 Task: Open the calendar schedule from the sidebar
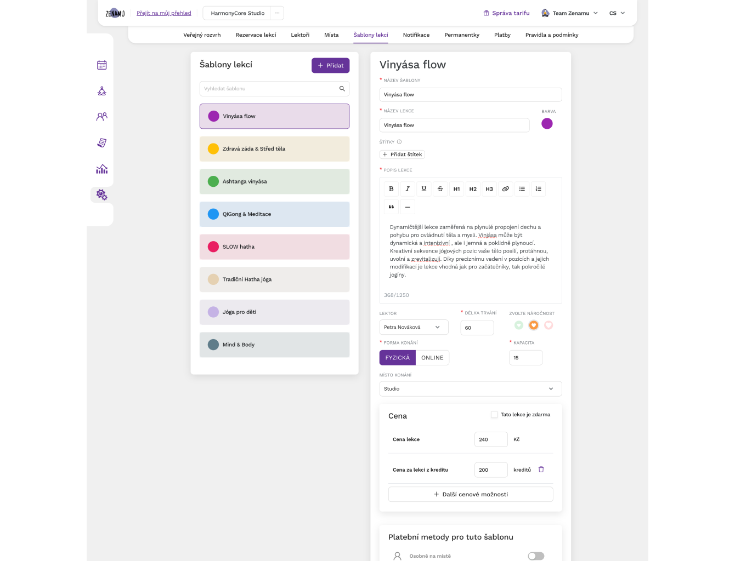click(x=102, y=65)
